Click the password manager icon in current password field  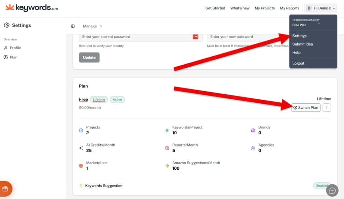196,37
